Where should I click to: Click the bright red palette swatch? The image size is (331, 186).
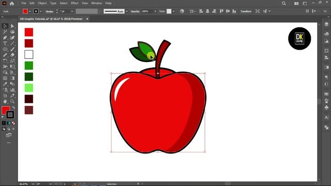29,32
